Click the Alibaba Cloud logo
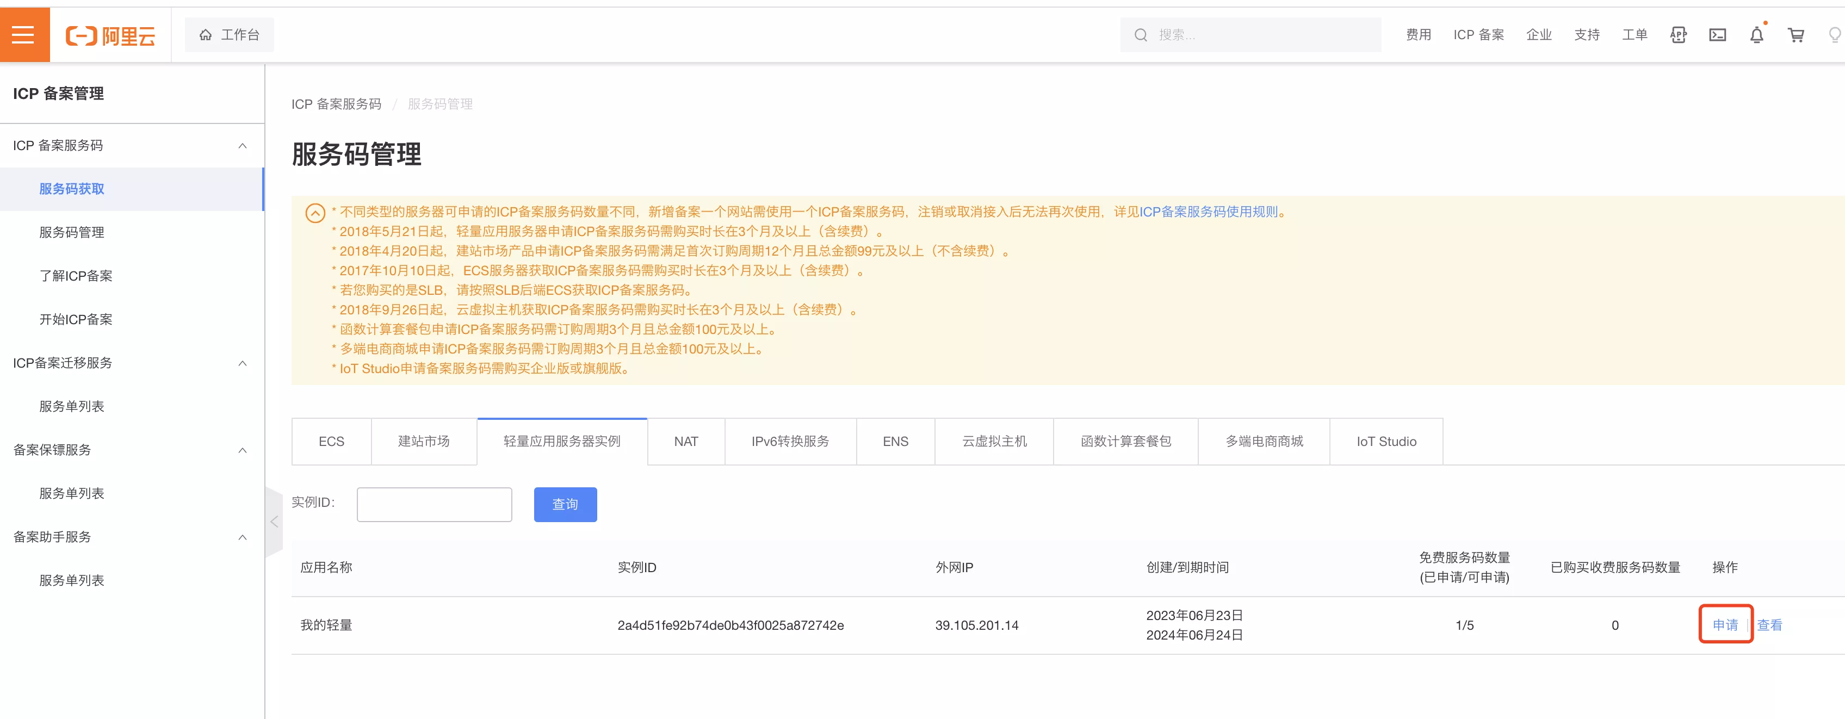 click(110, 36)
